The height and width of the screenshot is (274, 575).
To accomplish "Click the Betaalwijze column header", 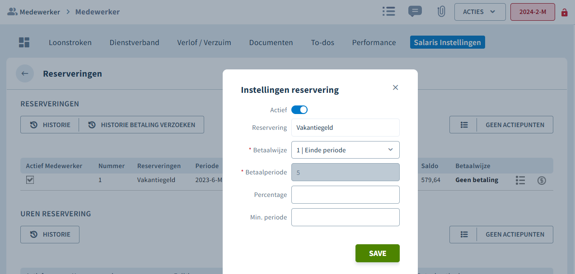I will pyautogui.click(x=472, y=166).
